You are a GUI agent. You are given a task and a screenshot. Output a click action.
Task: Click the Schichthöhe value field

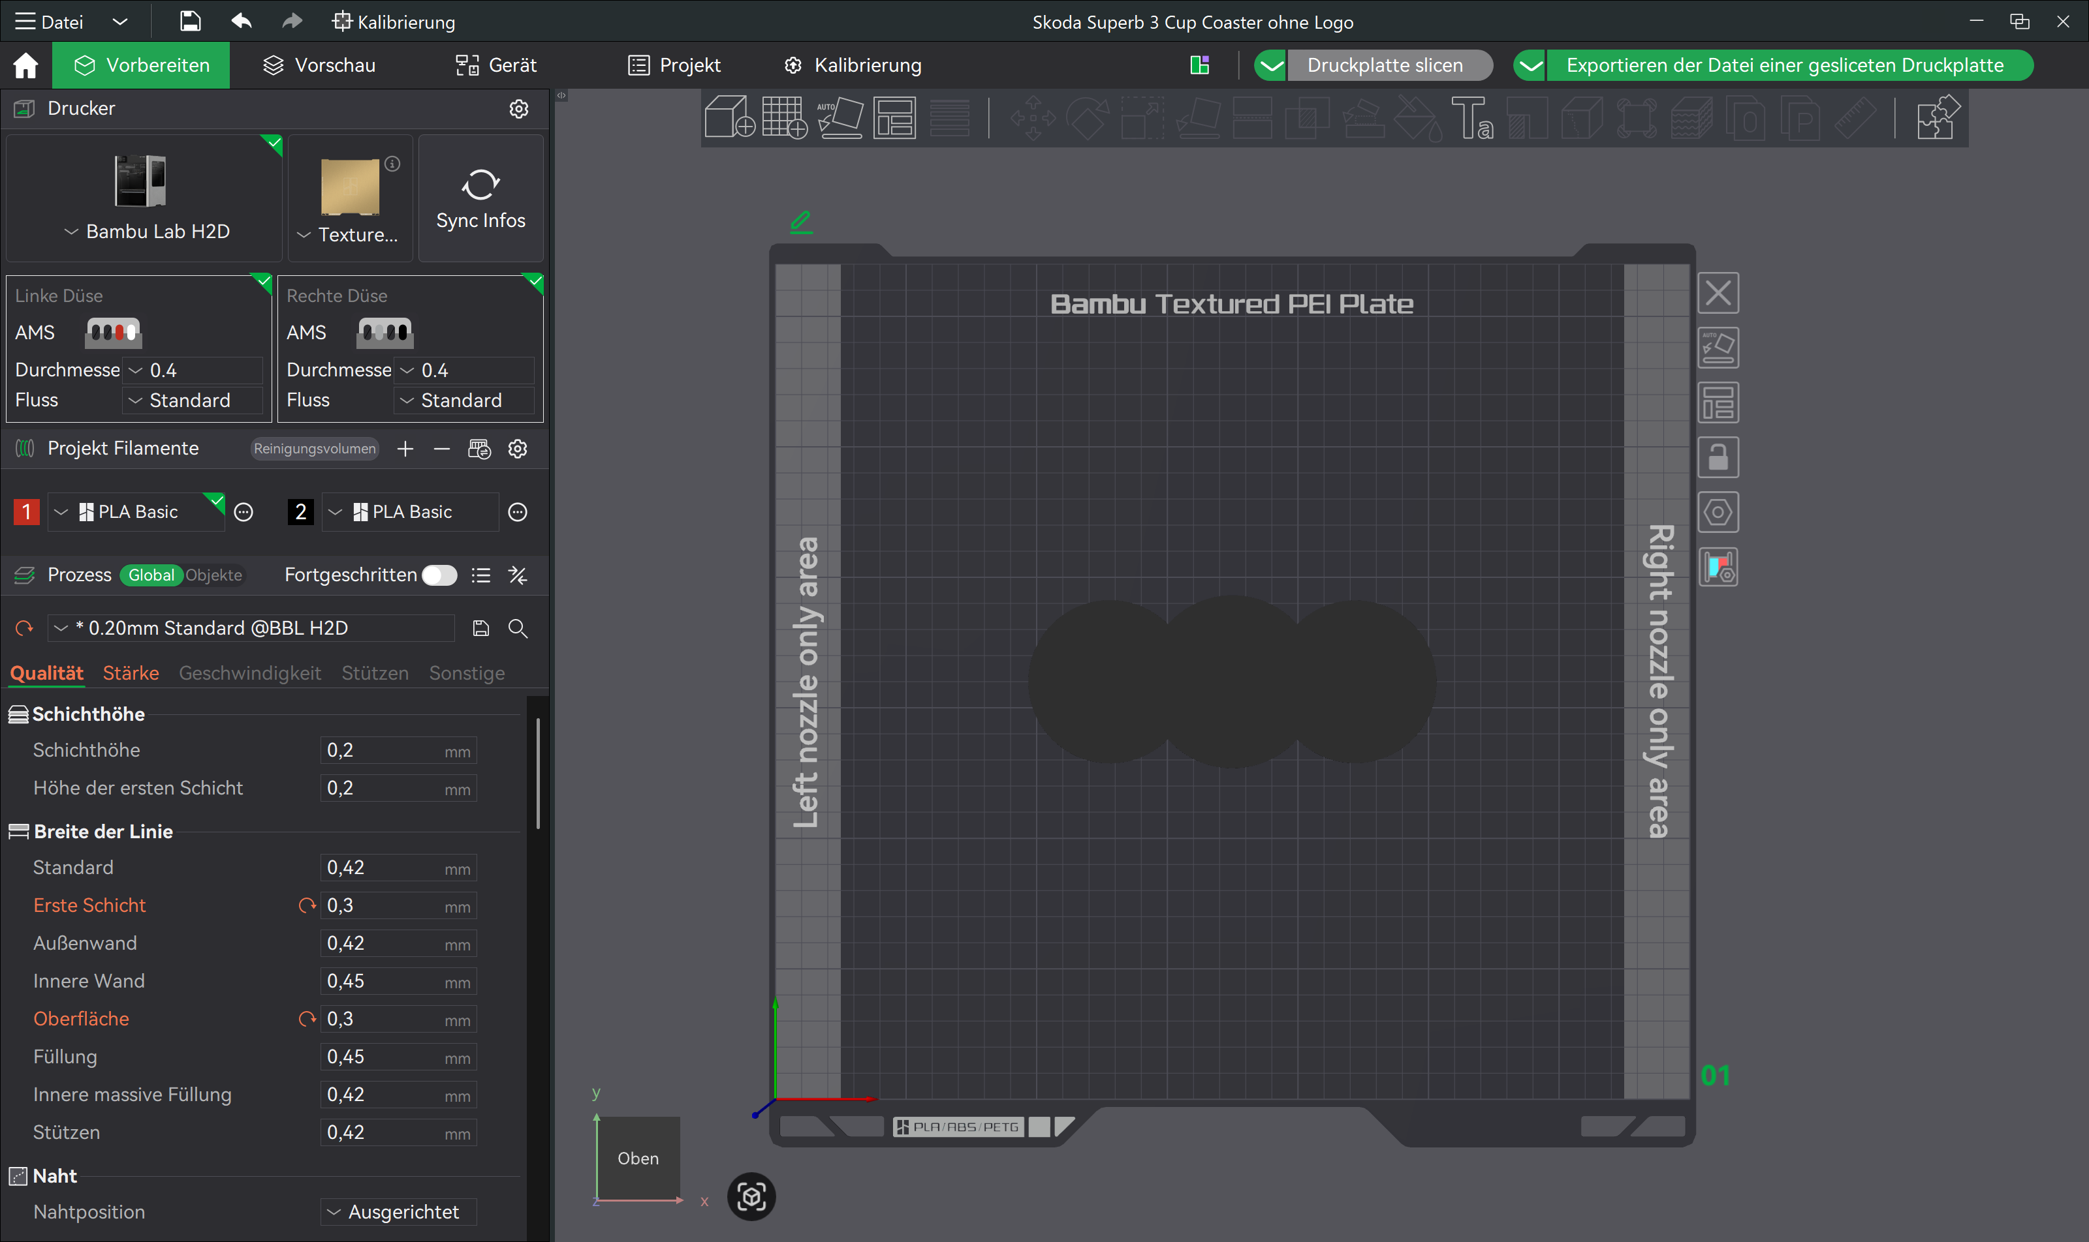click(x=399, y=751)
